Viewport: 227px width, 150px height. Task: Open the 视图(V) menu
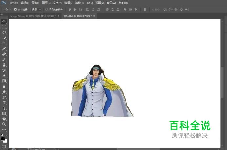[x=100, y=3]
